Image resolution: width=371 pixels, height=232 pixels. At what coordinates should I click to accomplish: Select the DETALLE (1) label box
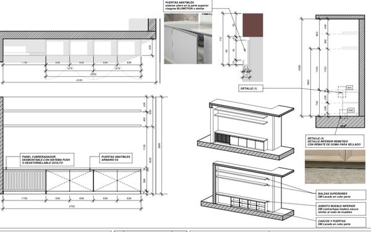coord(250,88)
